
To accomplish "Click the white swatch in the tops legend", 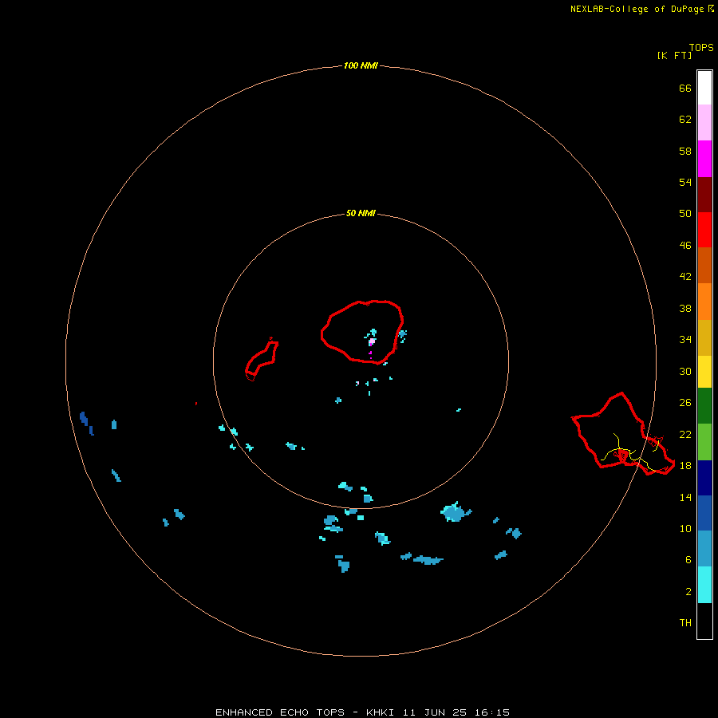I will (704, 88).
